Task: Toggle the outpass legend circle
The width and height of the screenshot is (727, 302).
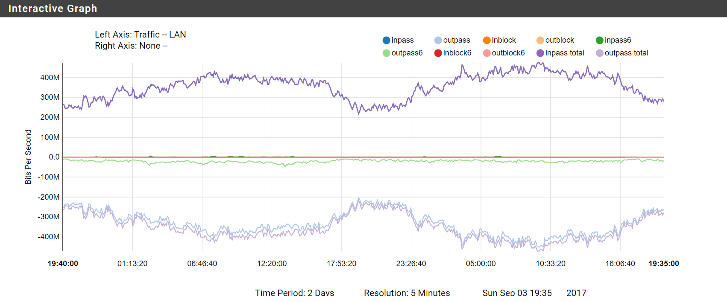Action: coord(438,40)
